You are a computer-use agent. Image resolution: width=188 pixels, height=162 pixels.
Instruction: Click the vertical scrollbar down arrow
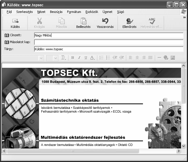click(x=184, y=146)
